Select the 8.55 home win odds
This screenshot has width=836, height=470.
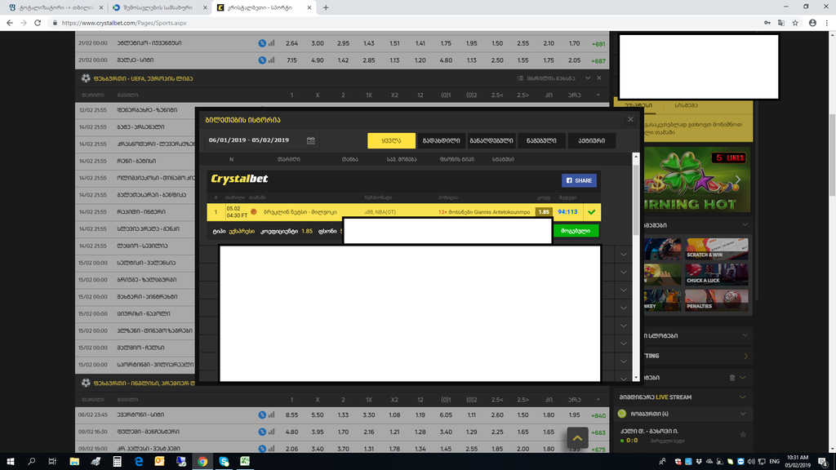click(x=291, y=415)
